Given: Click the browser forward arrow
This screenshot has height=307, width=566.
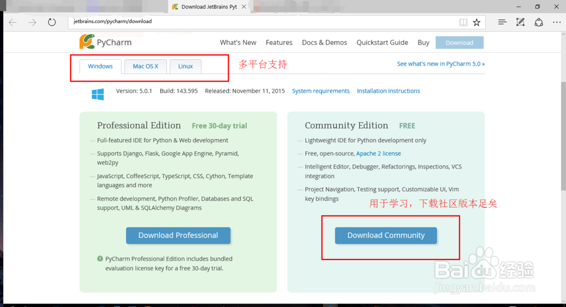Looking at the screenshot, I should [32, 23].
